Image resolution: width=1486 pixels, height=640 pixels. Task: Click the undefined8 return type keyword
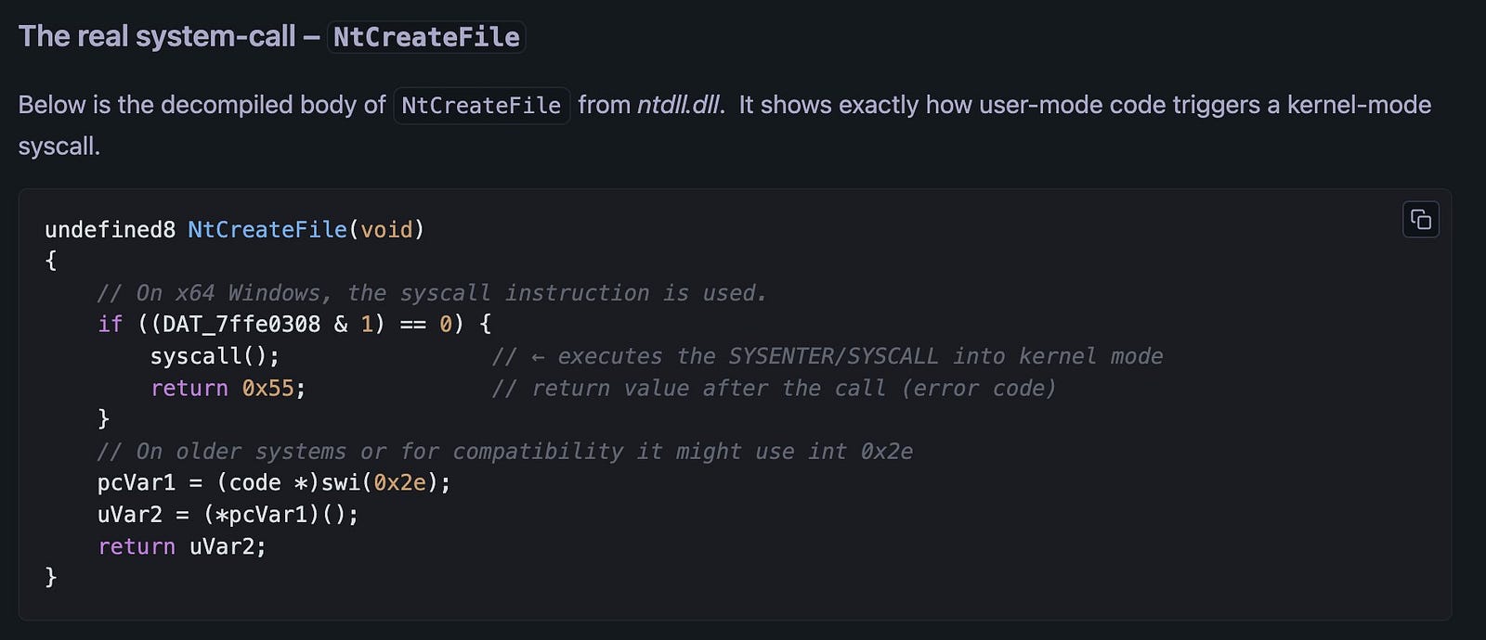tap(110, 229)
